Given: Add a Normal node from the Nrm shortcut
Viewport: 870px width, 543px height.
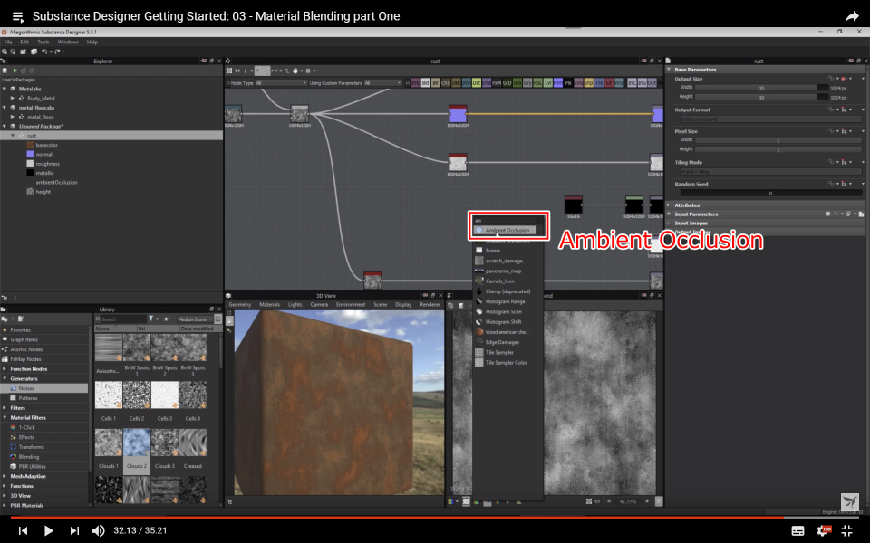Looking at the screenshot, I should (558, 82).
